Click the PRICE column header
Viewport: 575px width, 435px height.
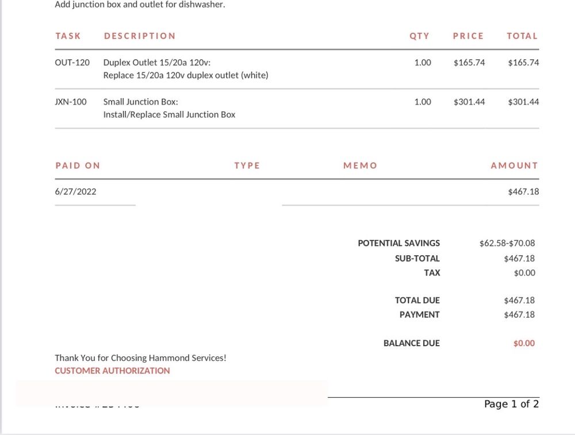coord(468,36)
